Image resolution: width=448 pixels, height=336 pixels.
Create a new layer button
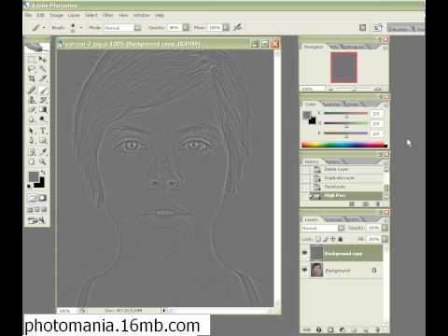[366, 329]
